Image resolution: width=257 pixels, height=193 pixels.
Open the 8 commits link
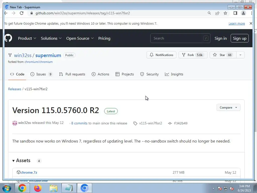79,123
